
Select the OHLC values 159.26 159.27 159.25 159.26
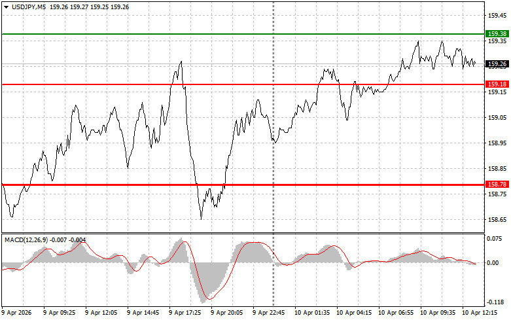89,7
